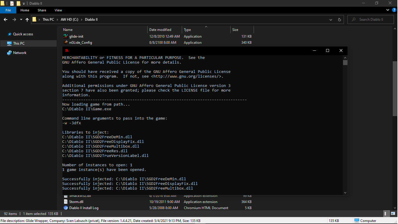
Task: Click the SL launcher icon in the console title bar
Action: [67, 50]
